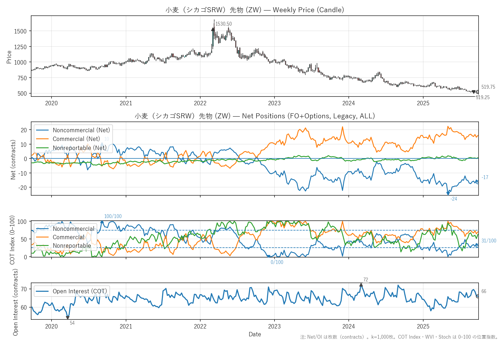Click the Open Interest (COT) legend label

click(79, 291)
